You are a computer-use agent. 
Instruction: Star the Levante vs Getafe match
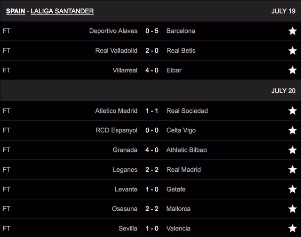pos(293,190)
